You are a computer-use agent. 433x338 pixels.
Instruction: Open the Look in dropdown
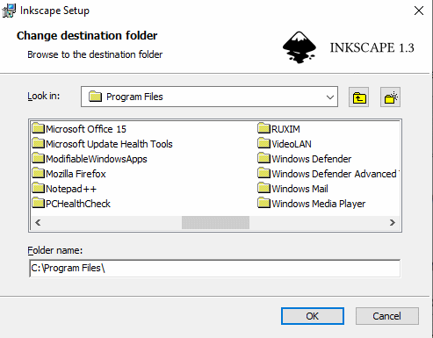click(x=330, y=97)
